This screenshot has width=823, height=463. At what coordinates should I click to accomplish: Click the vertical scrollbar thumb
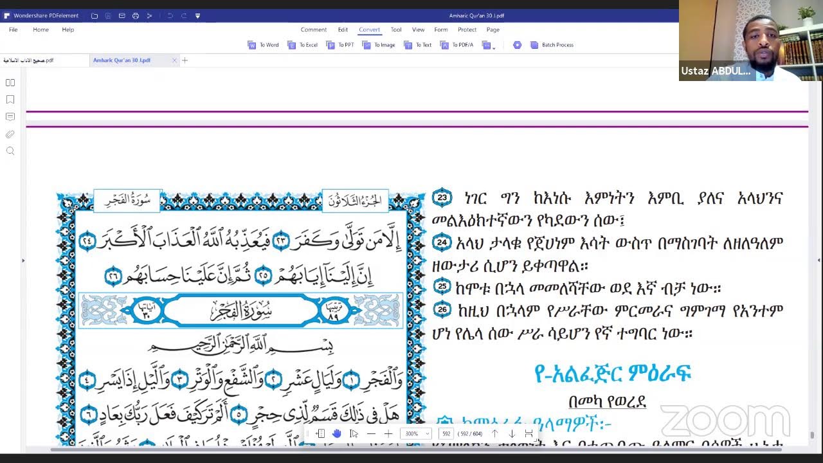[812, 435]
